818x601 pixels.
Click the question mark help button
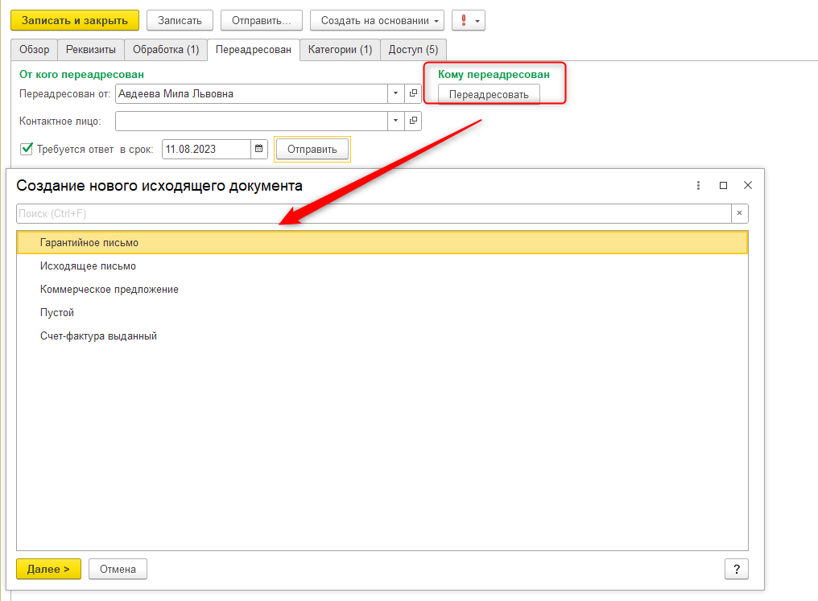(x=736, y=569)
